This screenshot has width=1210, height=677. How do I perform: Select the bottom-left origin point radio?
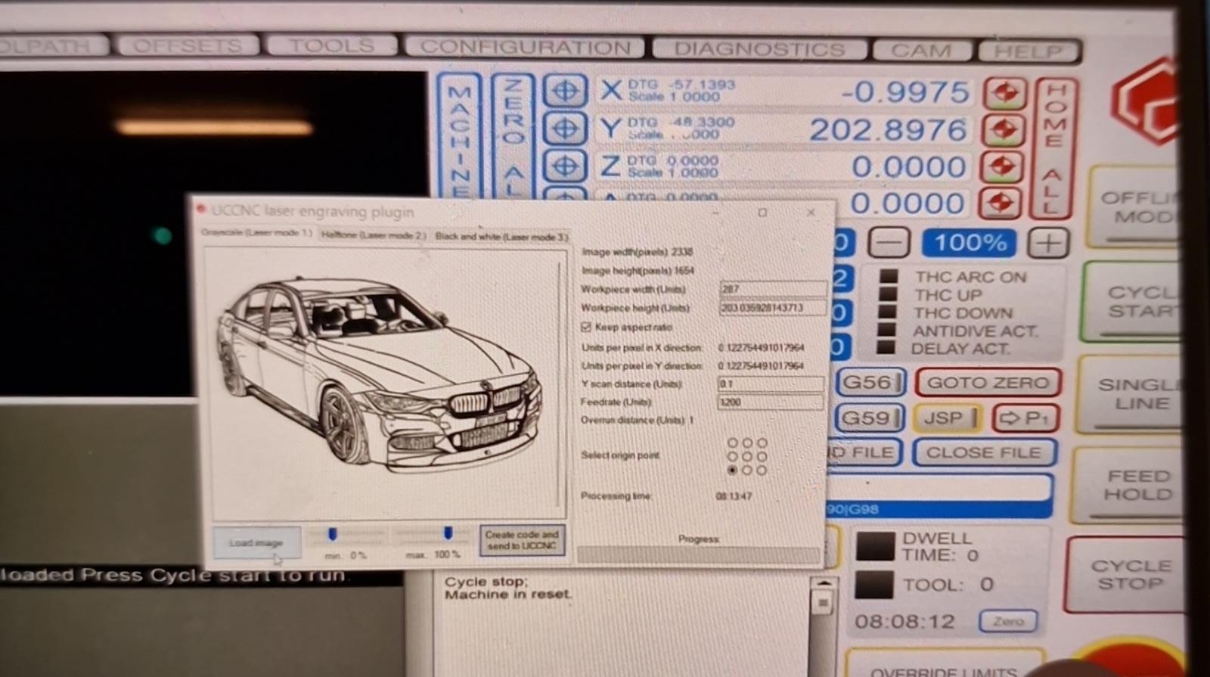[732, 470]
